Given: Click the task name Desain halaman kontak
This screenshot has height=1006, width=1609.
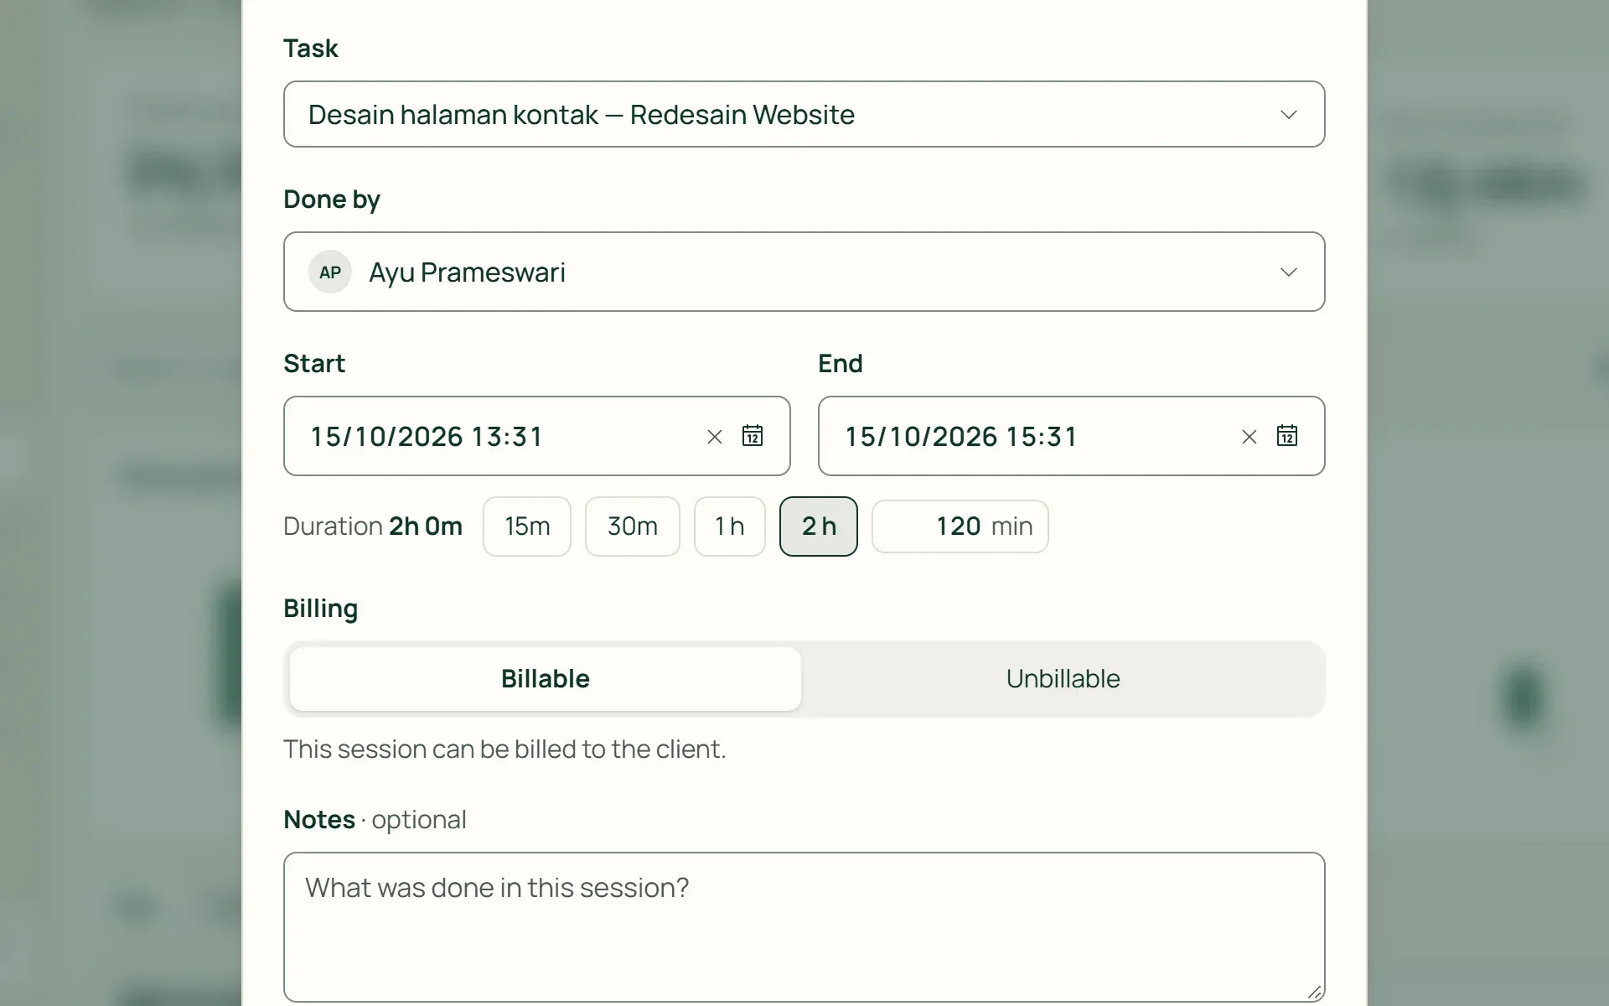Looking at the screenshot, I should pyautogui.click(x=453, y=115).
